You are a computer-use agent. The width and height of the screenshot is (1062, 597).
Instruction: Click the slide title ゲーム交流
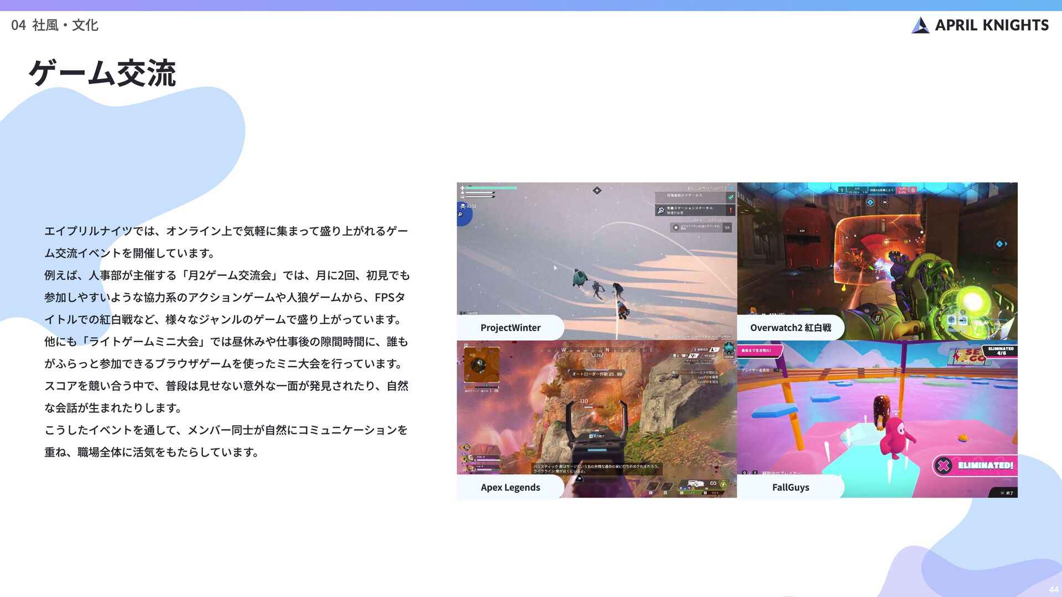point(102,73)
